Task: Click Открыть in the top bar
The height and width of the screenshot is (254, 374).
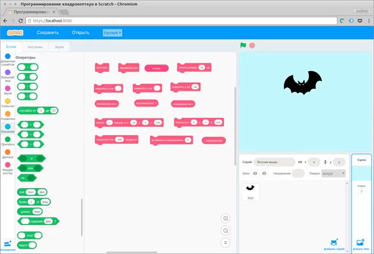Action: click(80, 33)
